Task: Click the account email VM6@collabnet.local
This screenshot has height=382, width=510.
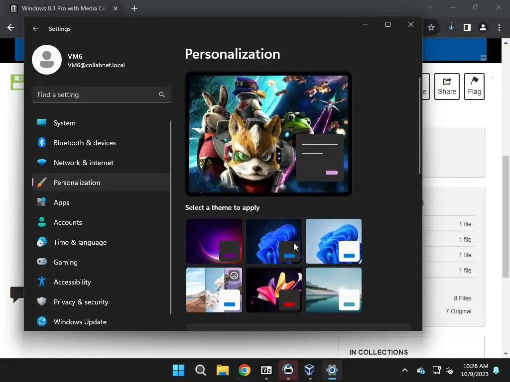Action: [x=96, y=65]
